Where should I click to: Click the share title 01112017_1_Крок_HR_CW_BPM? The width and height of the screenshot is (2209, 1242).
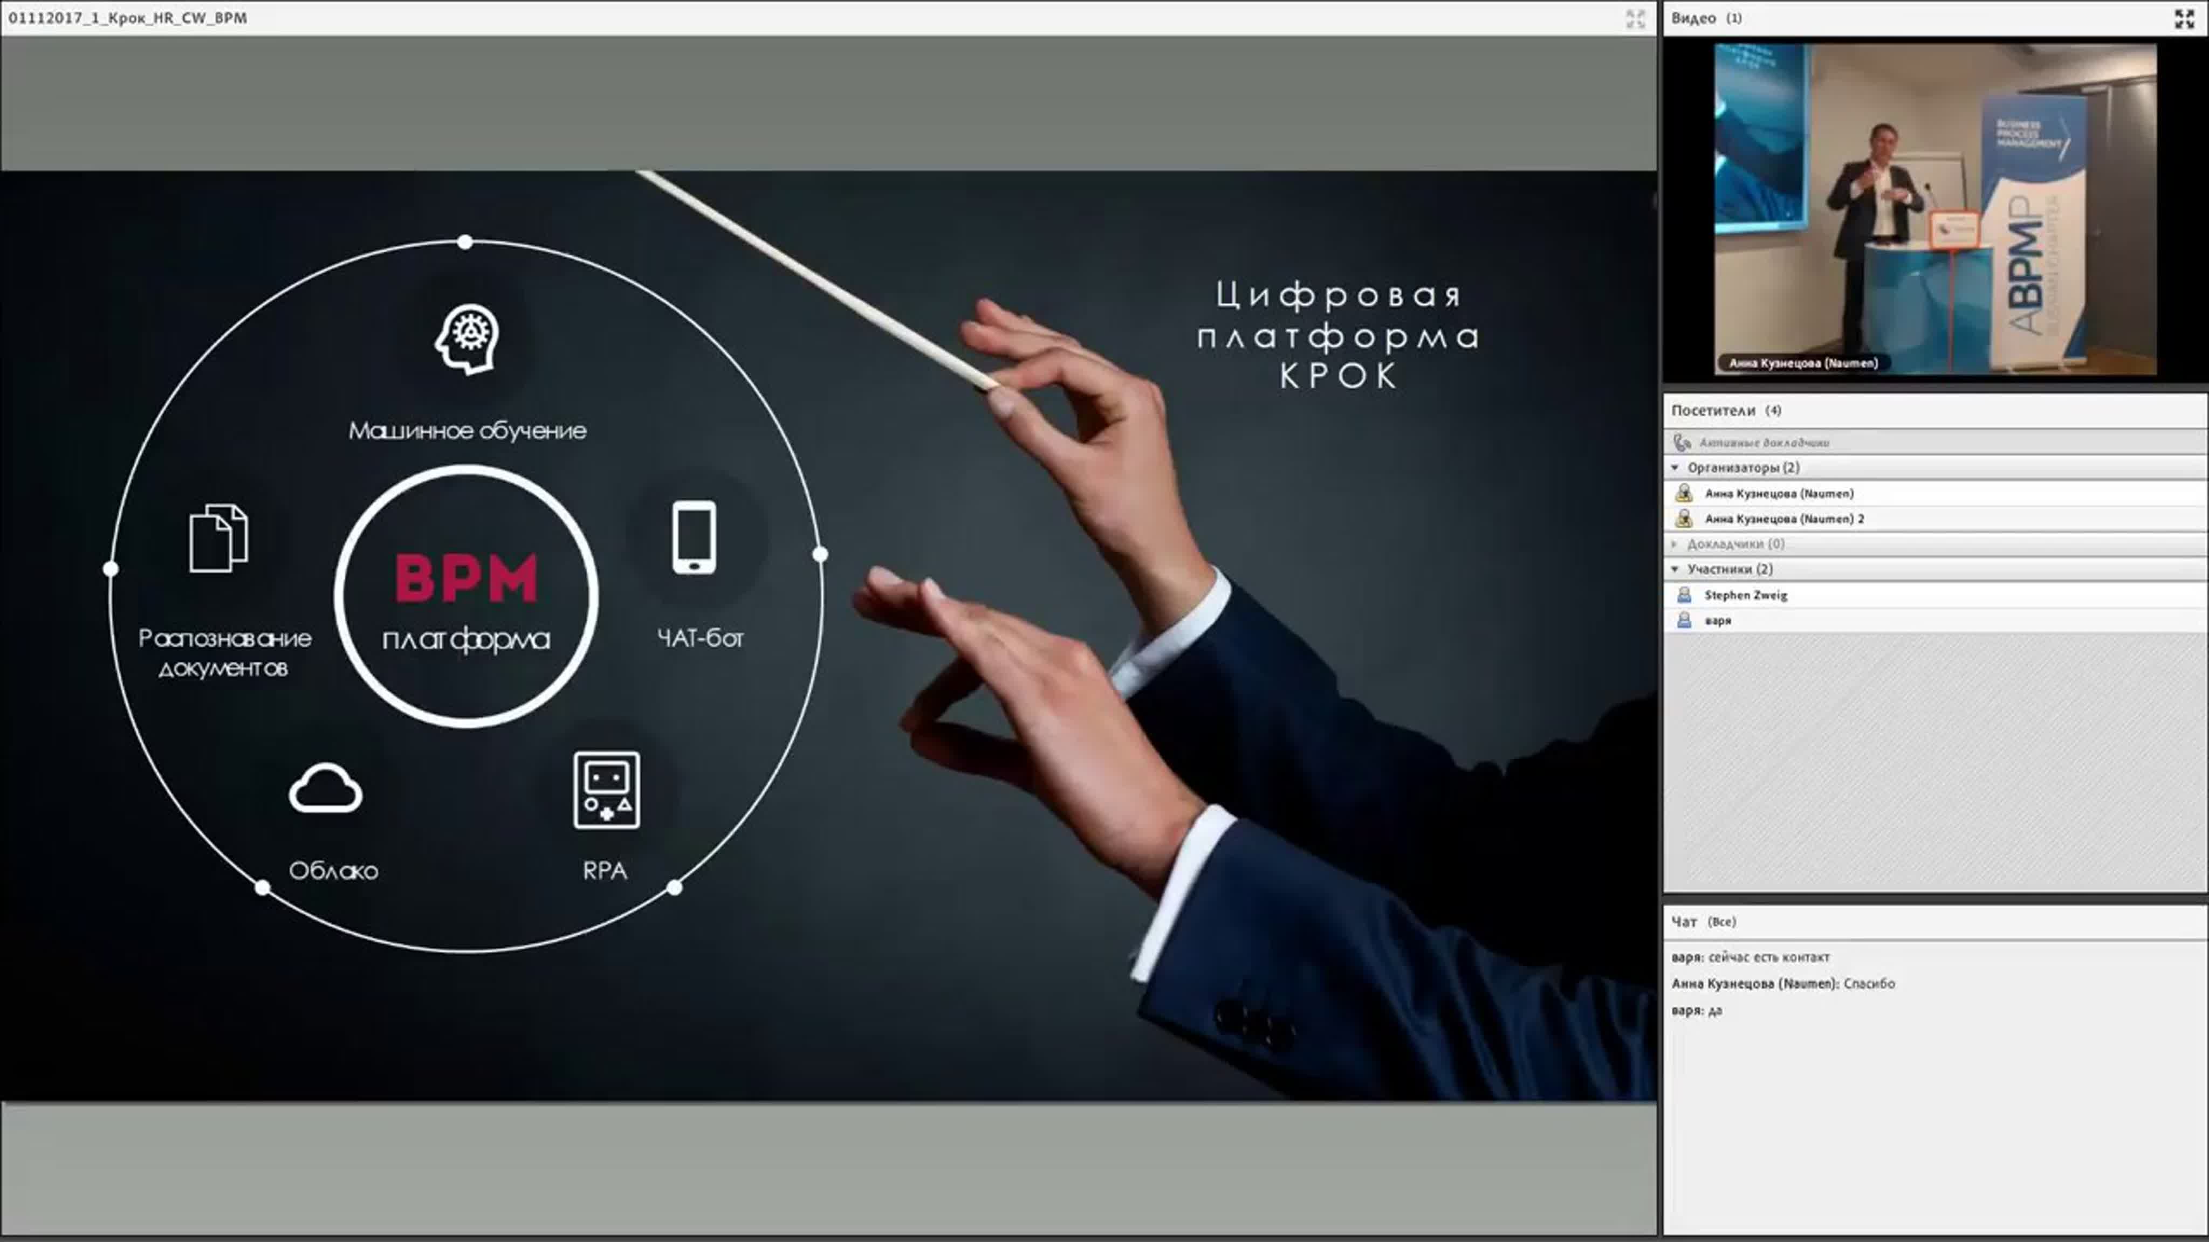click(128, 18)
